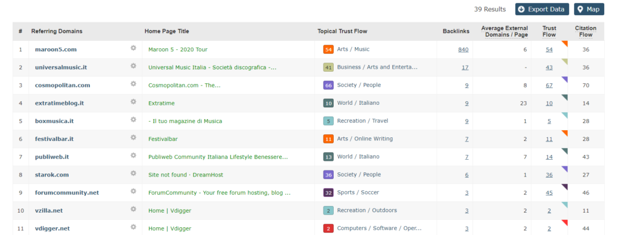This screenshot has width=618, height=235.
Task: Open 'Maroon 5 - 2020 Tour' title link
Action: point(178,49)
